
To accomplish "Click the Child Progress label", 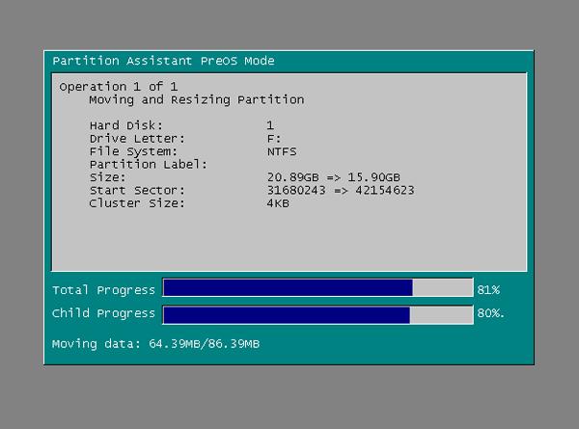I will click(103, 314).
